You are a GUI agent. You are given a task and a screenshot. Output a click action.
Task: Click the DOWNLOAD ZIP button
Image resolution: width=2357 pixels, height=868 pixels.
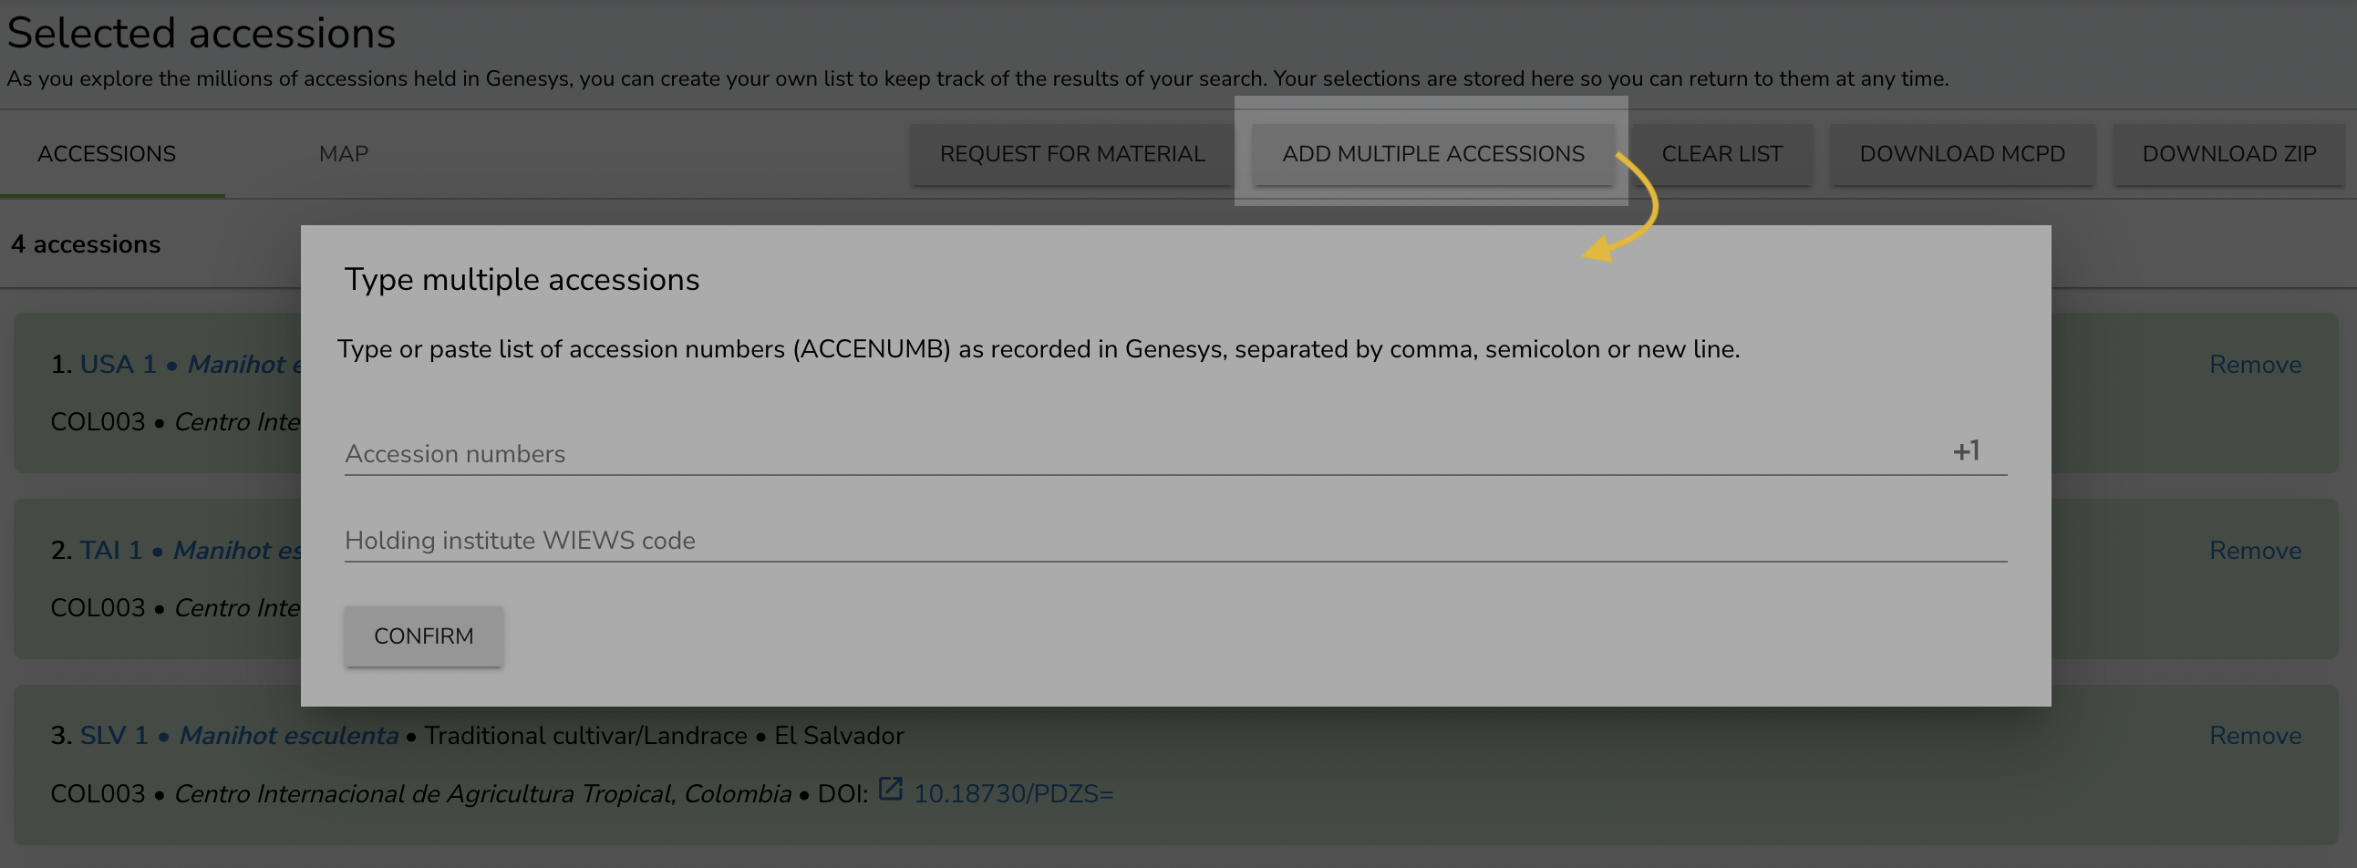point(2228,154)
